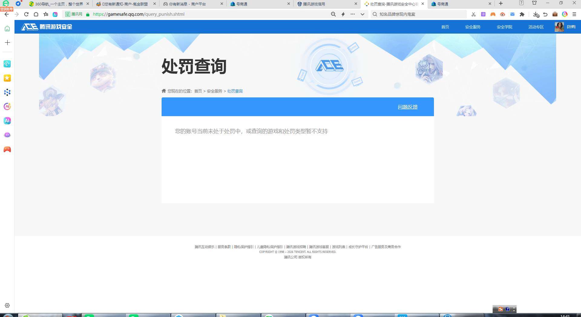Click the restore recently closed tab icon
581x317 pixels.
tap(545, 14)
